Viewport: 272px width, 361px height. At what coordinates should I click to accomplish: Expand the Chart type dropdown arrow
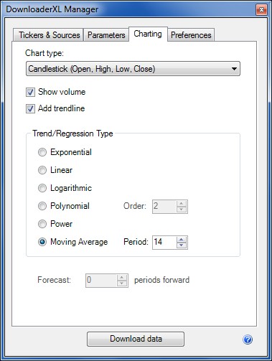coord(234,69)
